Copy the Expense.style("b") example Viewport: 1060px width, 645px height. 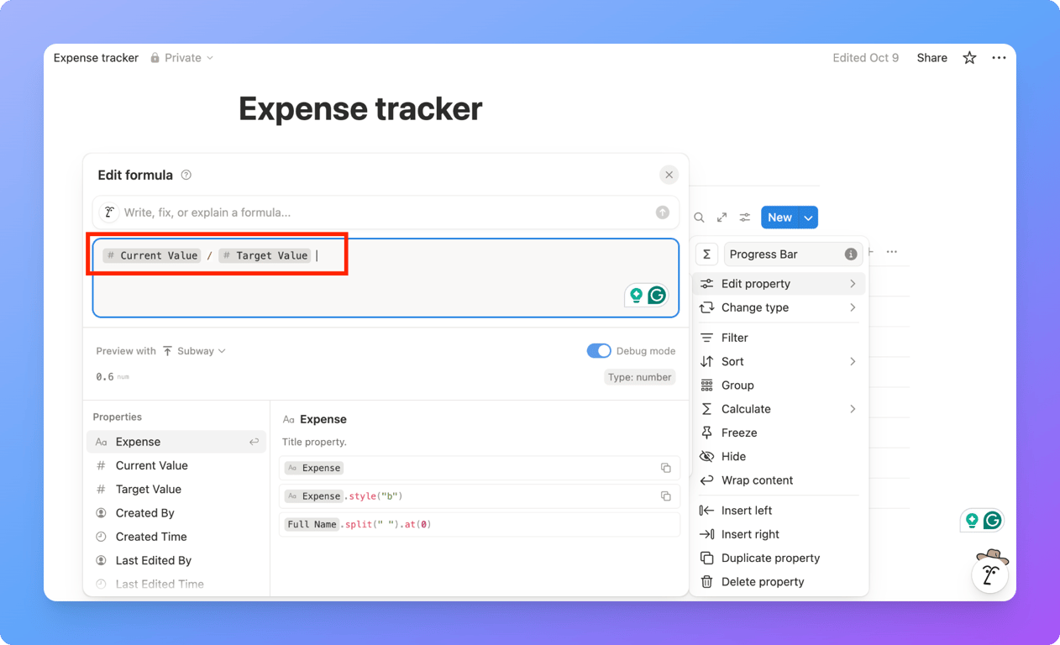click(665, 496)
